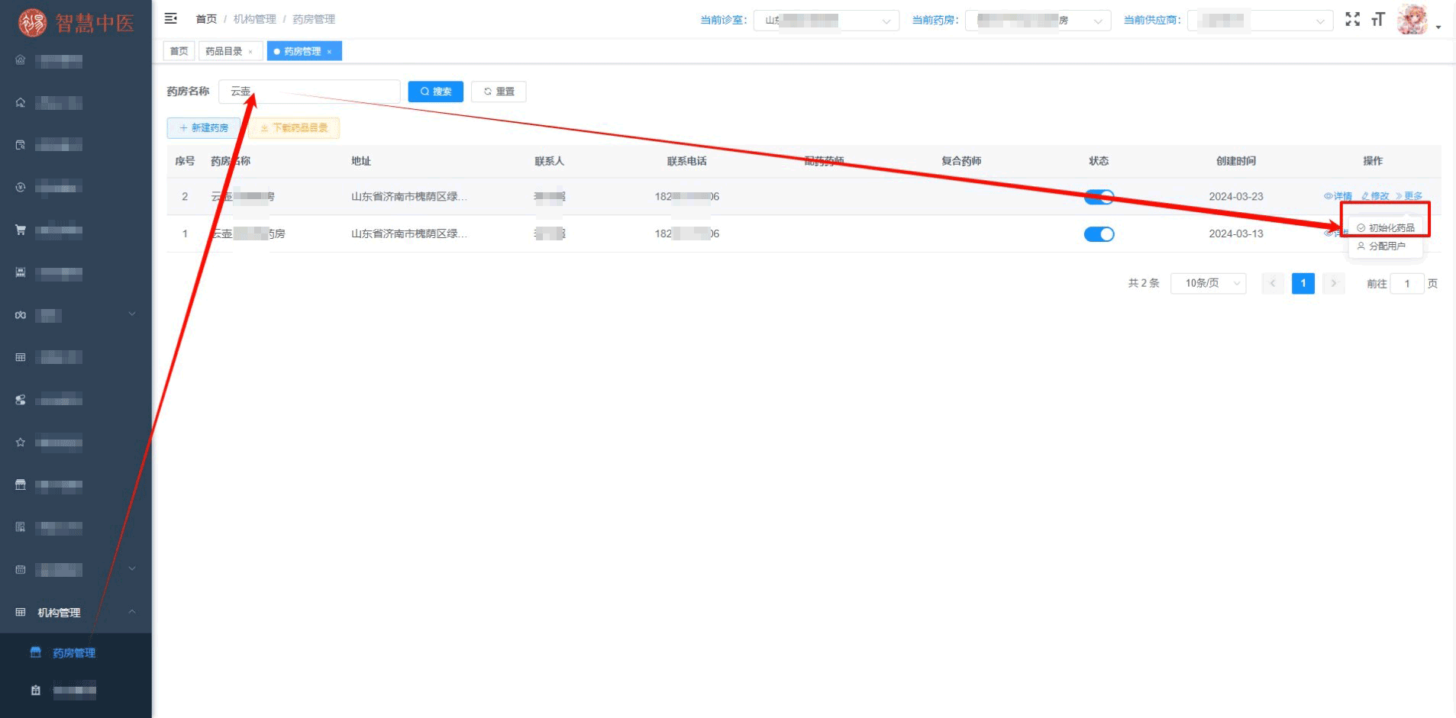The width and height of the screenshot is (1456, 718).
Task: Click the 搜索 search button
Action: (435, 92)
